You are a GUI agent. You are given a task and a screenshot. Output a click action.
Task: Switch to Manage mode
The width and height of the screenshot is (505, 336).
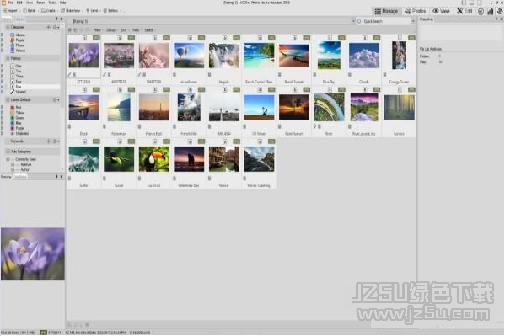click(386, 11)
